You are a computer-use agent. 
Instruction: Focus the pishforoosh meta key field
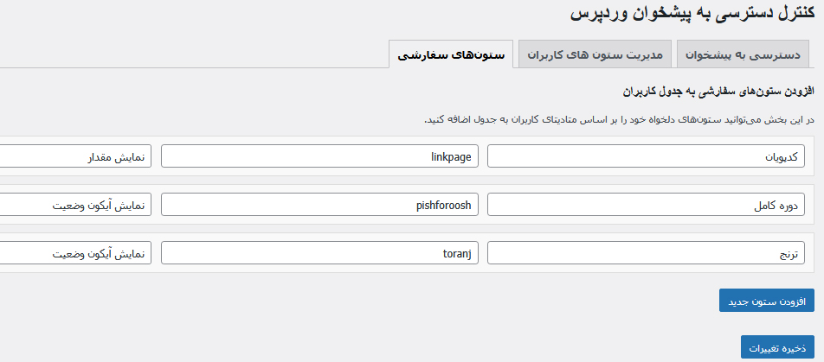click(x=320, y=205)
